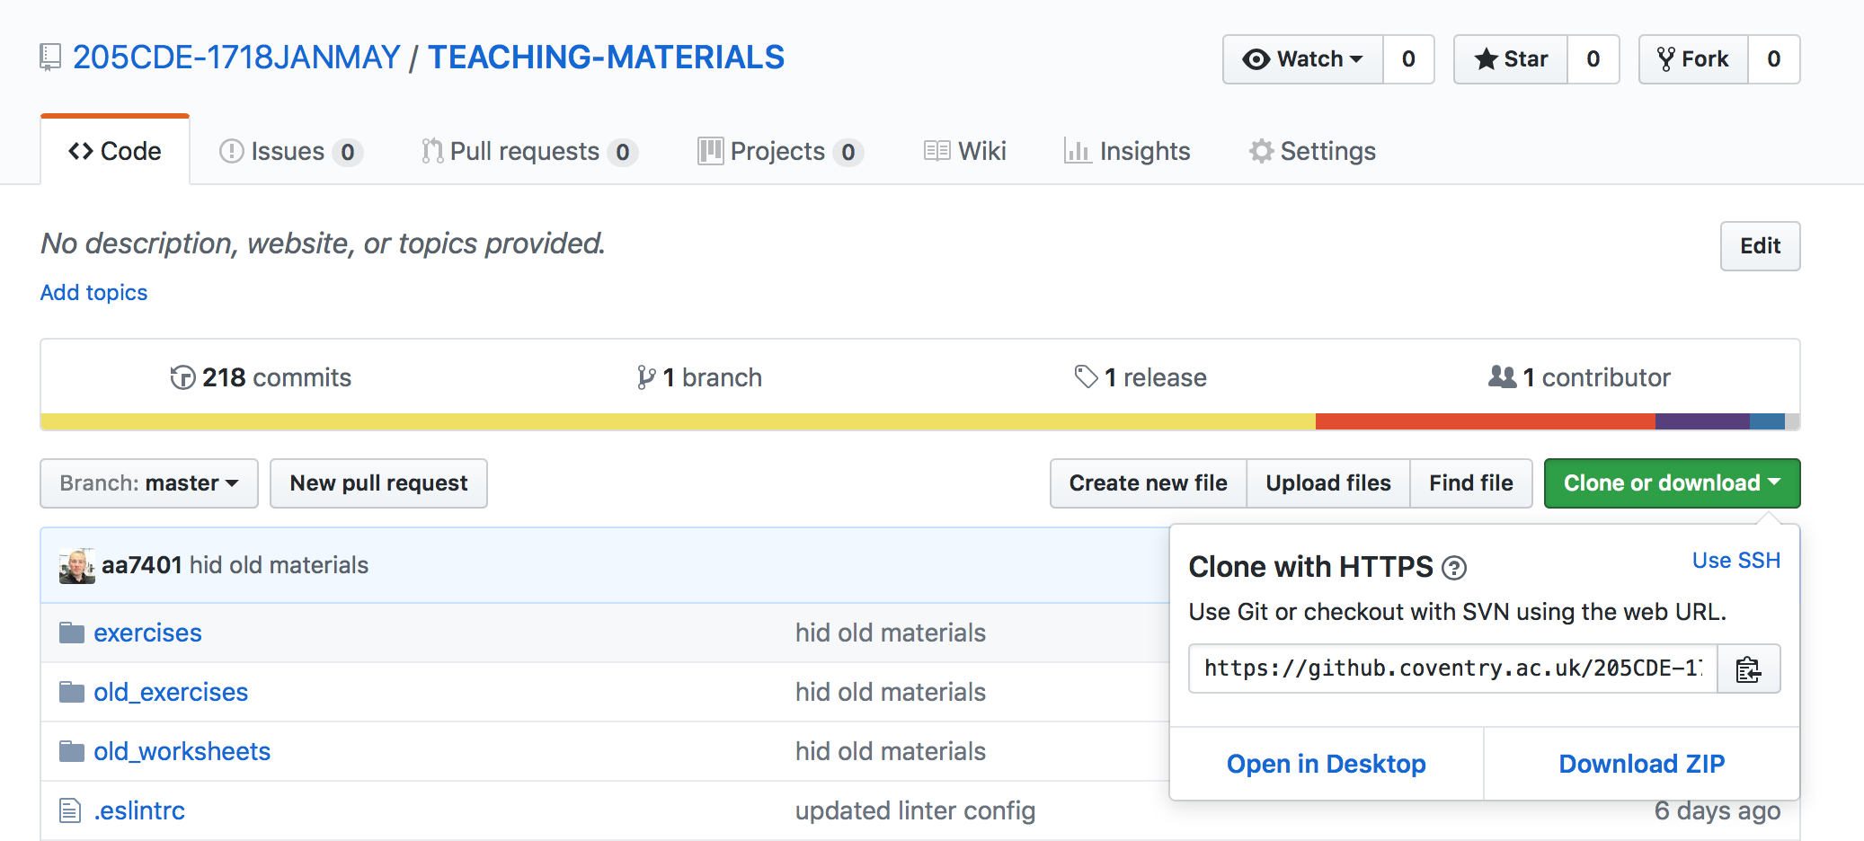Open latest commit message hid old materials

(x=279, y=565)
